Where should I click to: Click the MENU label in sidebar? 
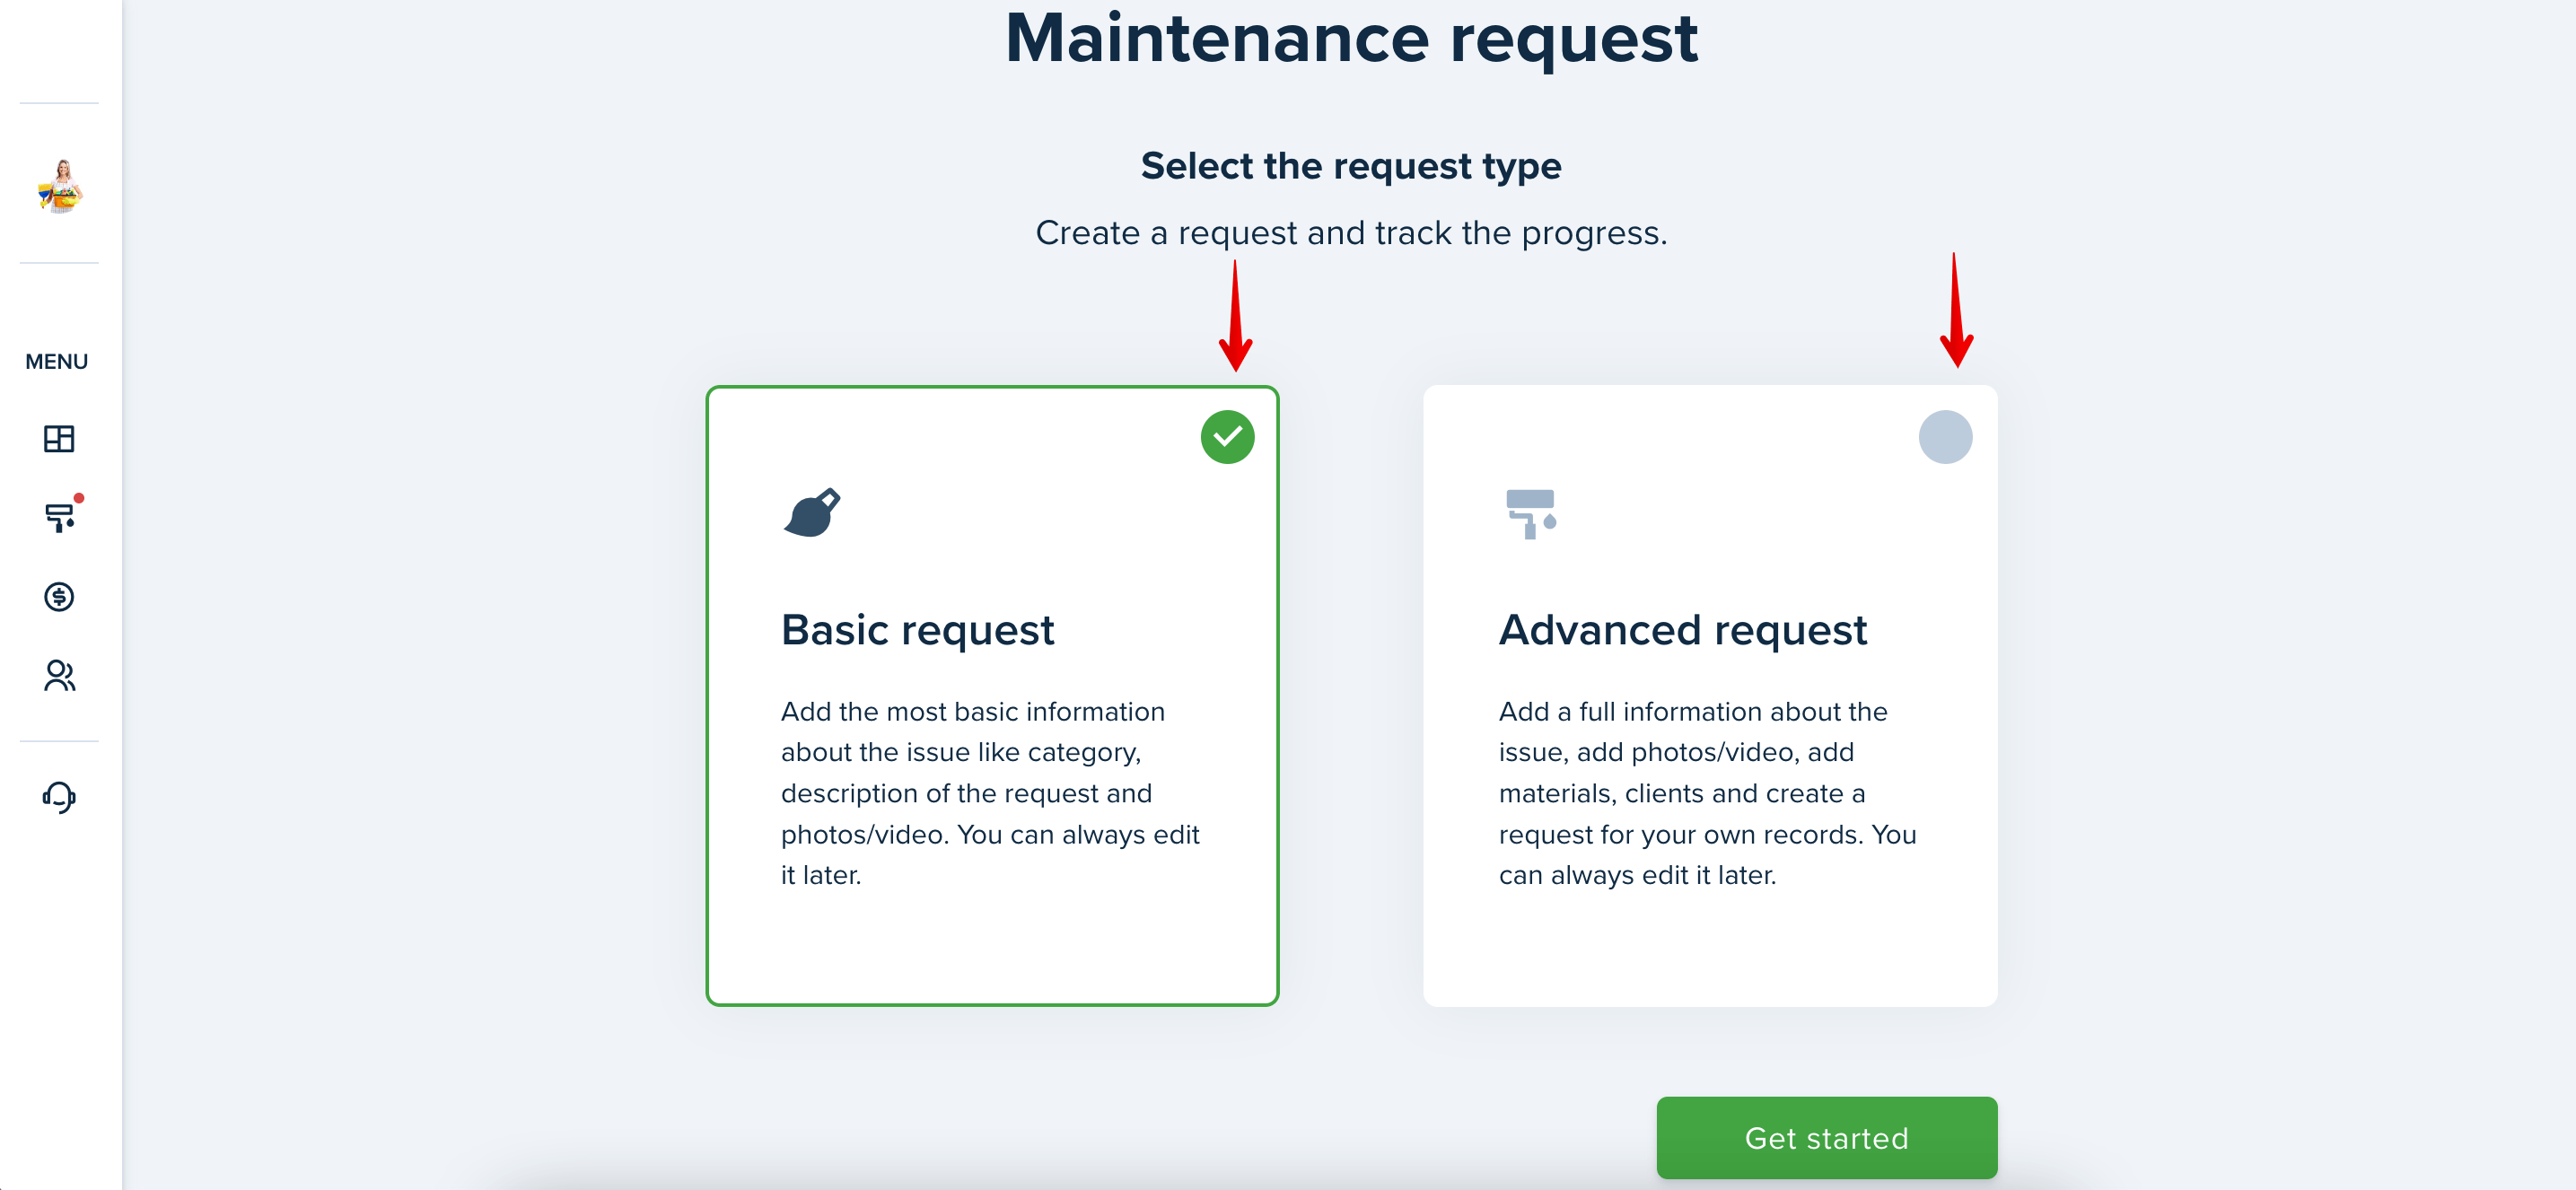57,362
